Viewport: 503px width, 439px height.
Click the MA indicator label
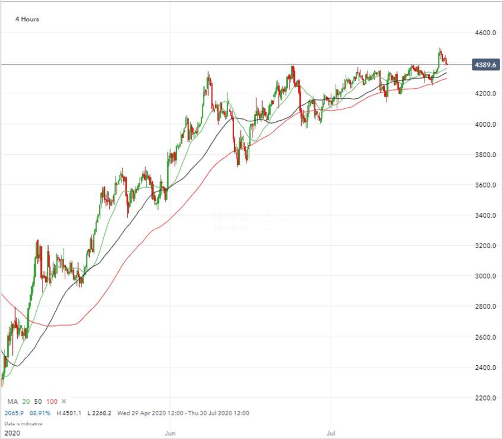pos(12,401)
